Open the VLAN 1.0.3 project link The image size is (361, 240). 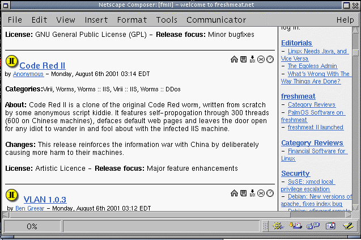[x=45, y=199]
